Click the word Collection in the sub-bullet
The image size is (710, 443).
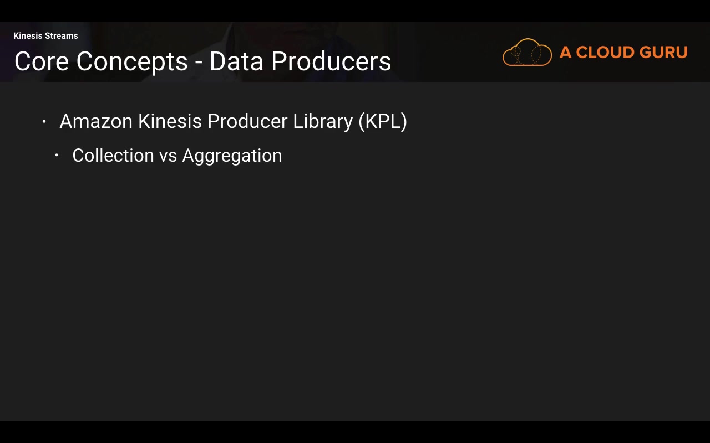[x=113, y=156]
